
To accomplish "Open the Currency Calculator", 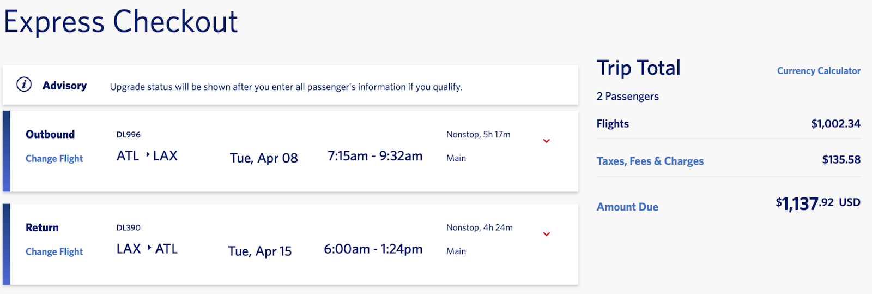I will (819, 71).
